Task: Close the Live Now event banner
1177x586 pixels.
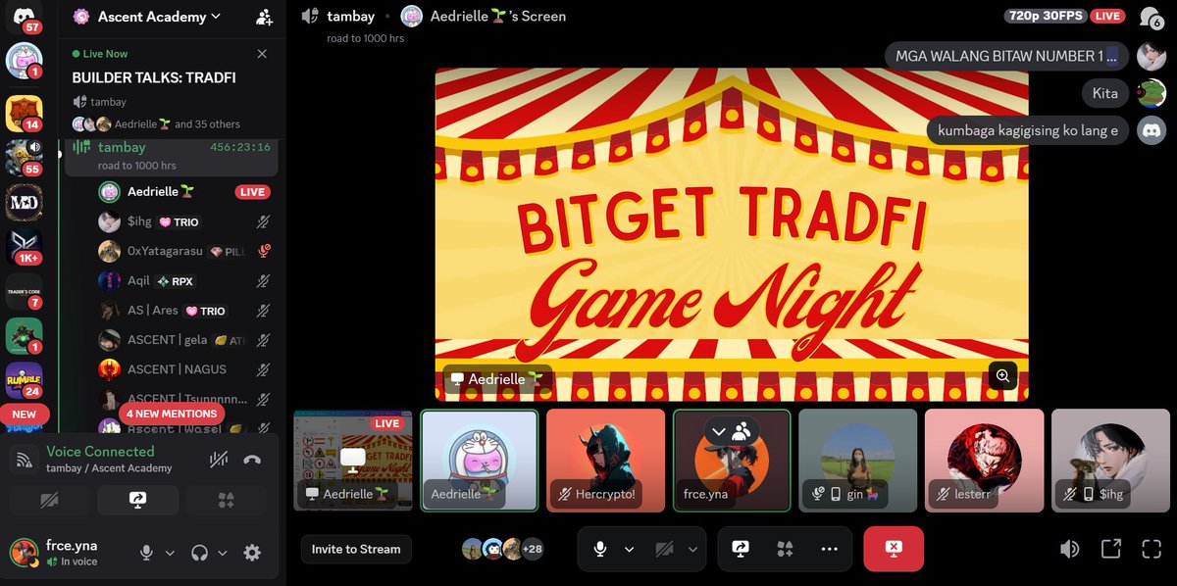Action: (262, 54)
